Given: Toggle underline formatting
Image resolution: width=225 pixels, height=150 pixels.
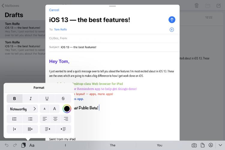Looking at the screenshot, I should [x=47, y=98].
